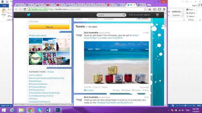This screenshot has height=113, width=202.
Task: Click Change link beside Worldwide Trends
Action: (x=50, y=72)
